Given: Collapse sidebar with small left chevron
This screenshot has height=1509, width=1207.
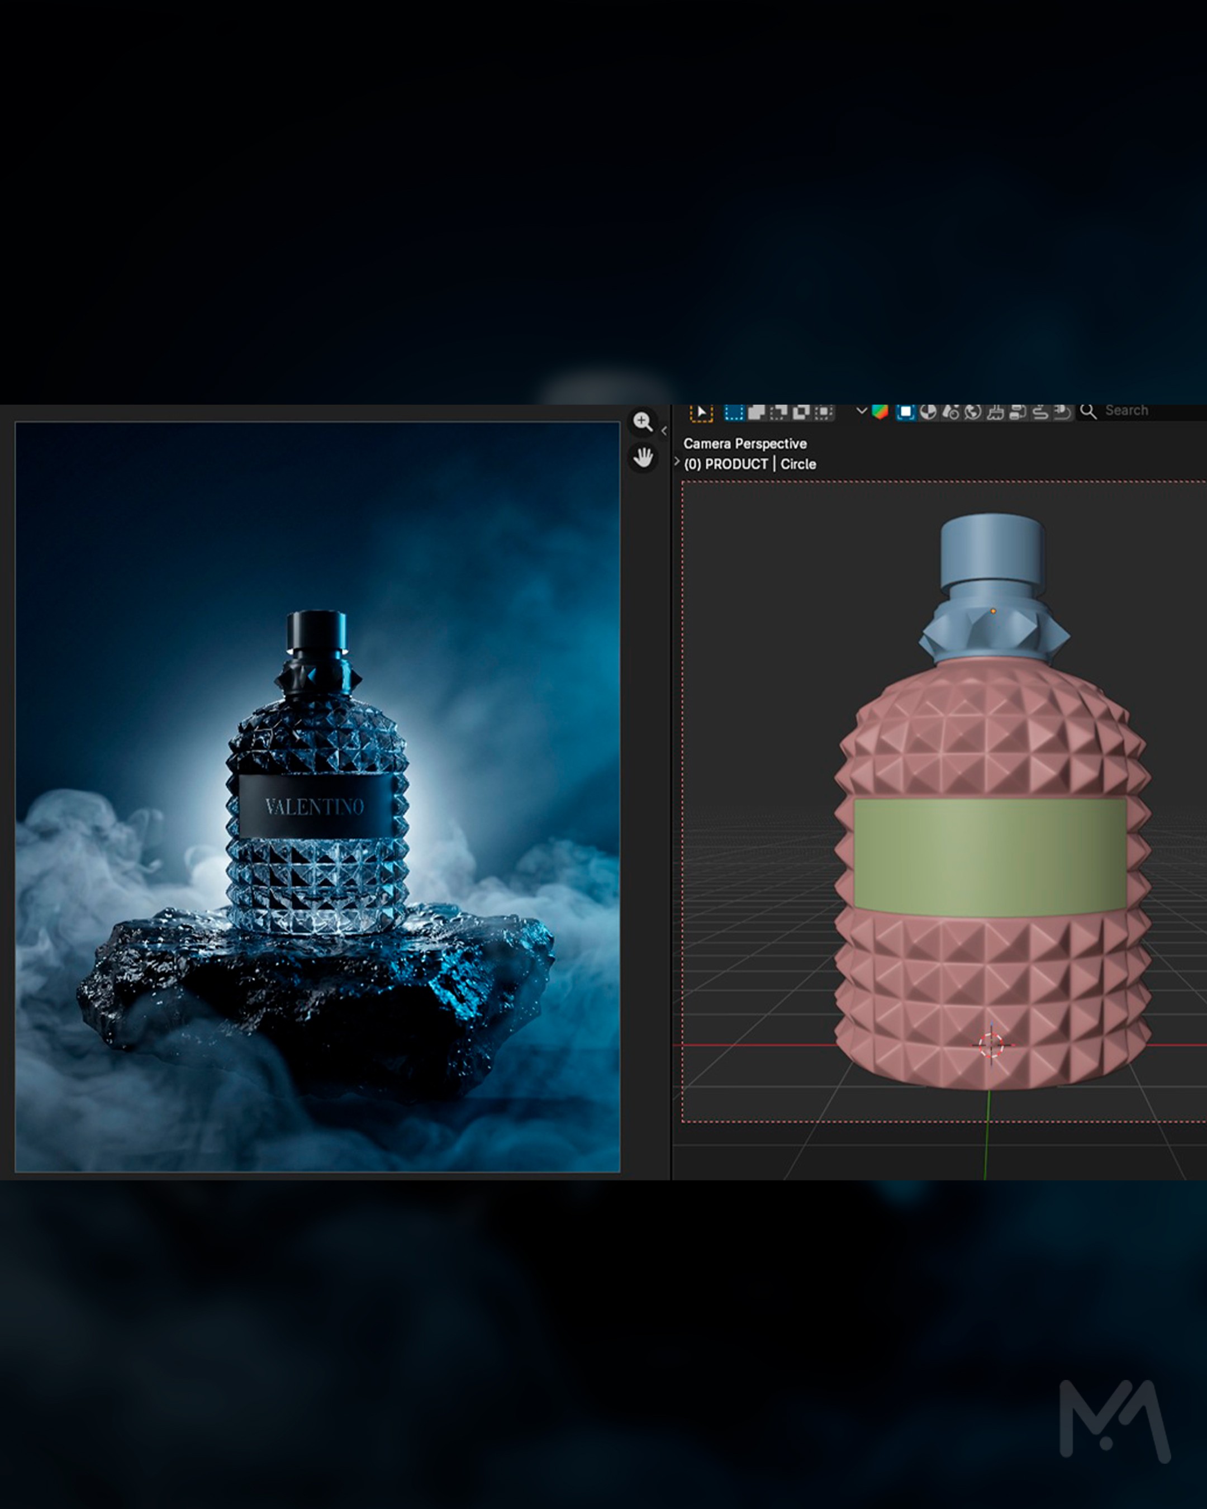Looking at the screenshot, I should tap(664, 431).
